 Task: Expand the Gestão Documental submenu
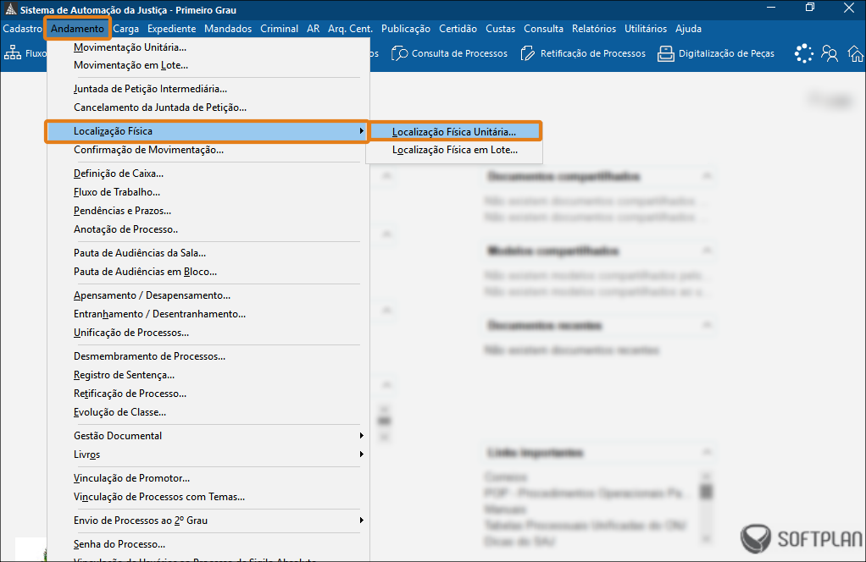tap(207, 436)
